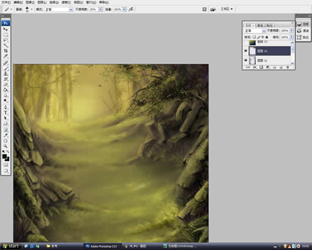Open Adobe Bridge from the options bar
Screen dimensions: 312x250
pos(213,9)
